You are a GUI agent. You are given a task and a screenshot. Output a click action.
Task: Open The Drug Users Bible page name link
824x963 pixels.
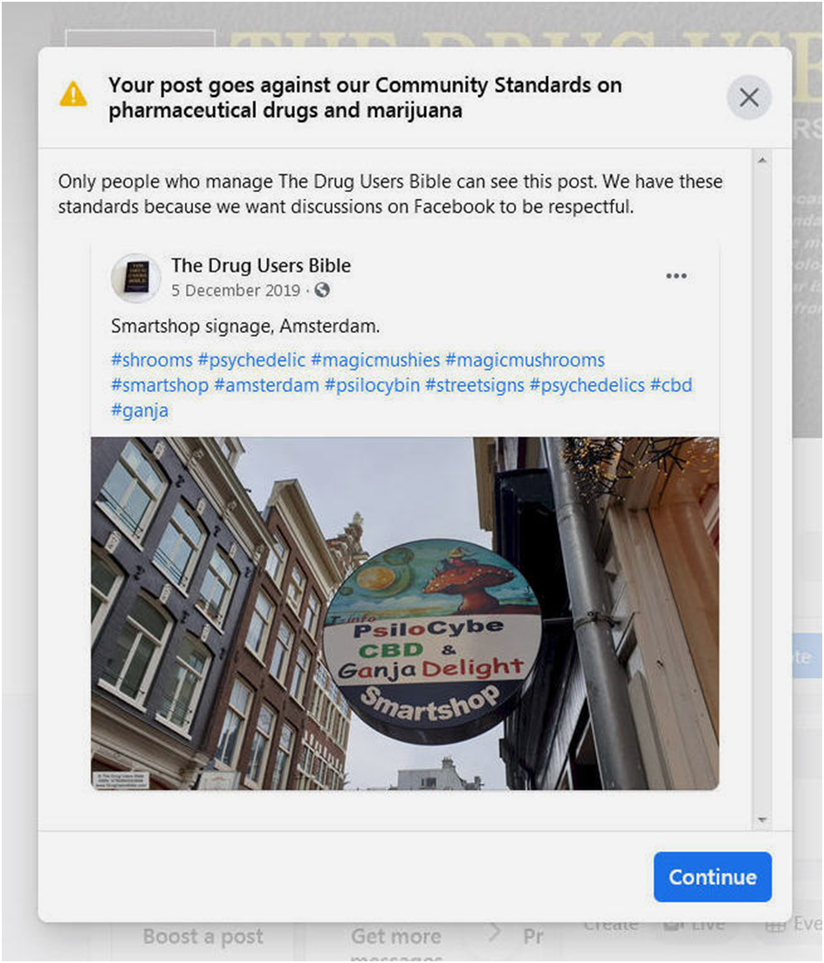tap(261, 265)
